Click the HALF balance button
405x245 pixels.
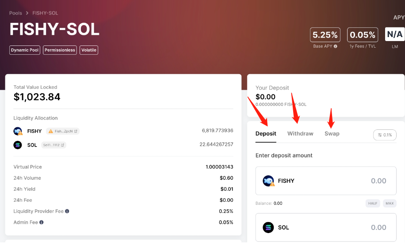[x=373, y=203]
